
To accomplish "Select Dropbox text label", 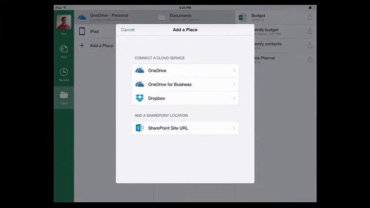I will click(157, 98).
